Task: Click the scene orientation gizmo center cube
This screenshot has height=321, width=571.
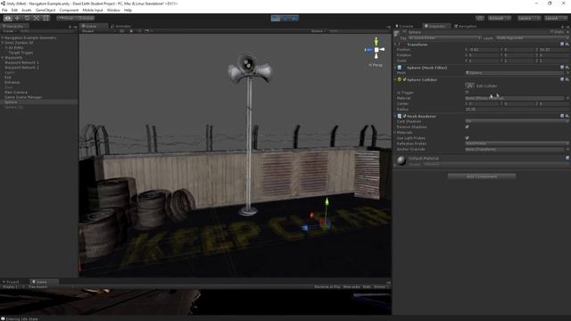Action: tap(377, 50)
